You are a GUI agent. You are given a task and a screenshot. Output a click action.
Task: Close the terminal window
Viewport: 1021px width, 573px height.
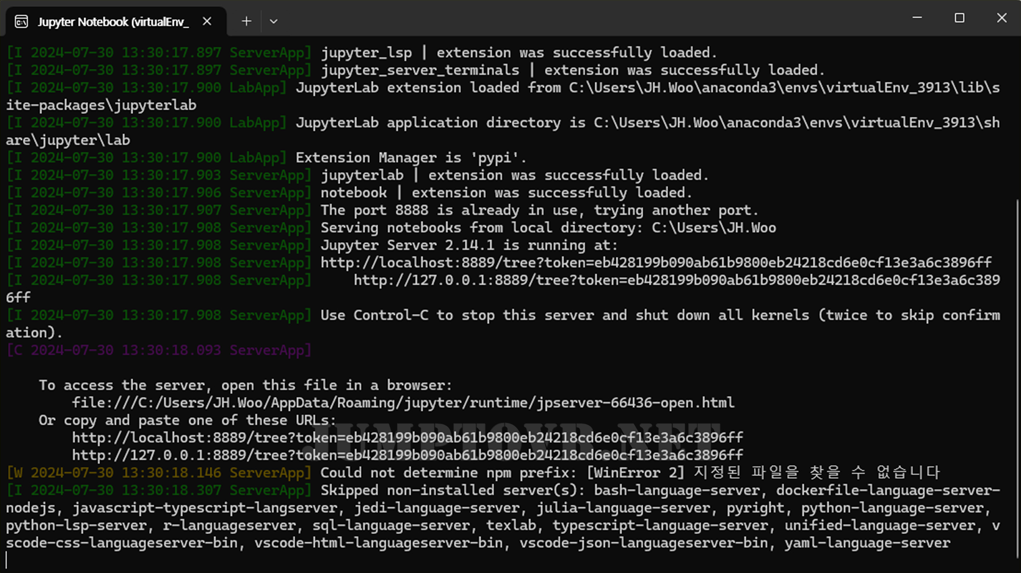(x=1001, y=18)
